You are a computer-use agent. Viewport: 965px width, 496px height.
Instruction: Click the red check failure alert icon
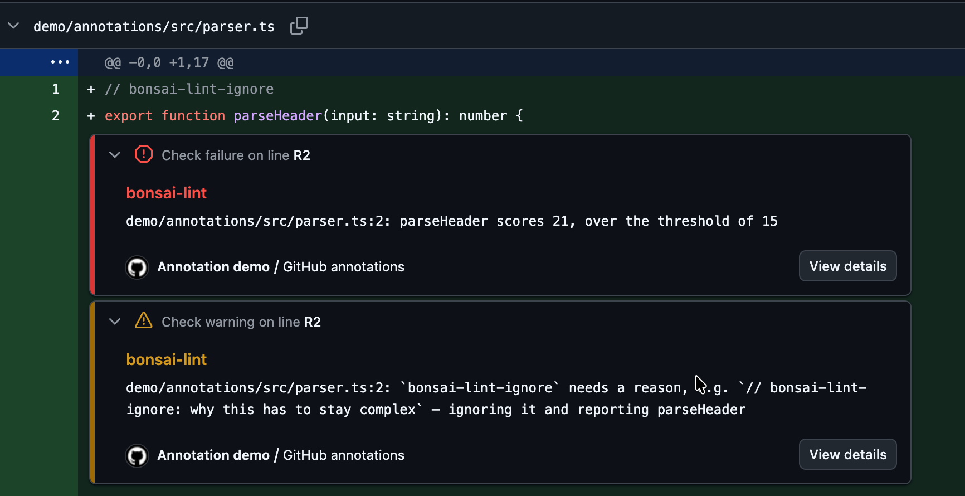144,154
